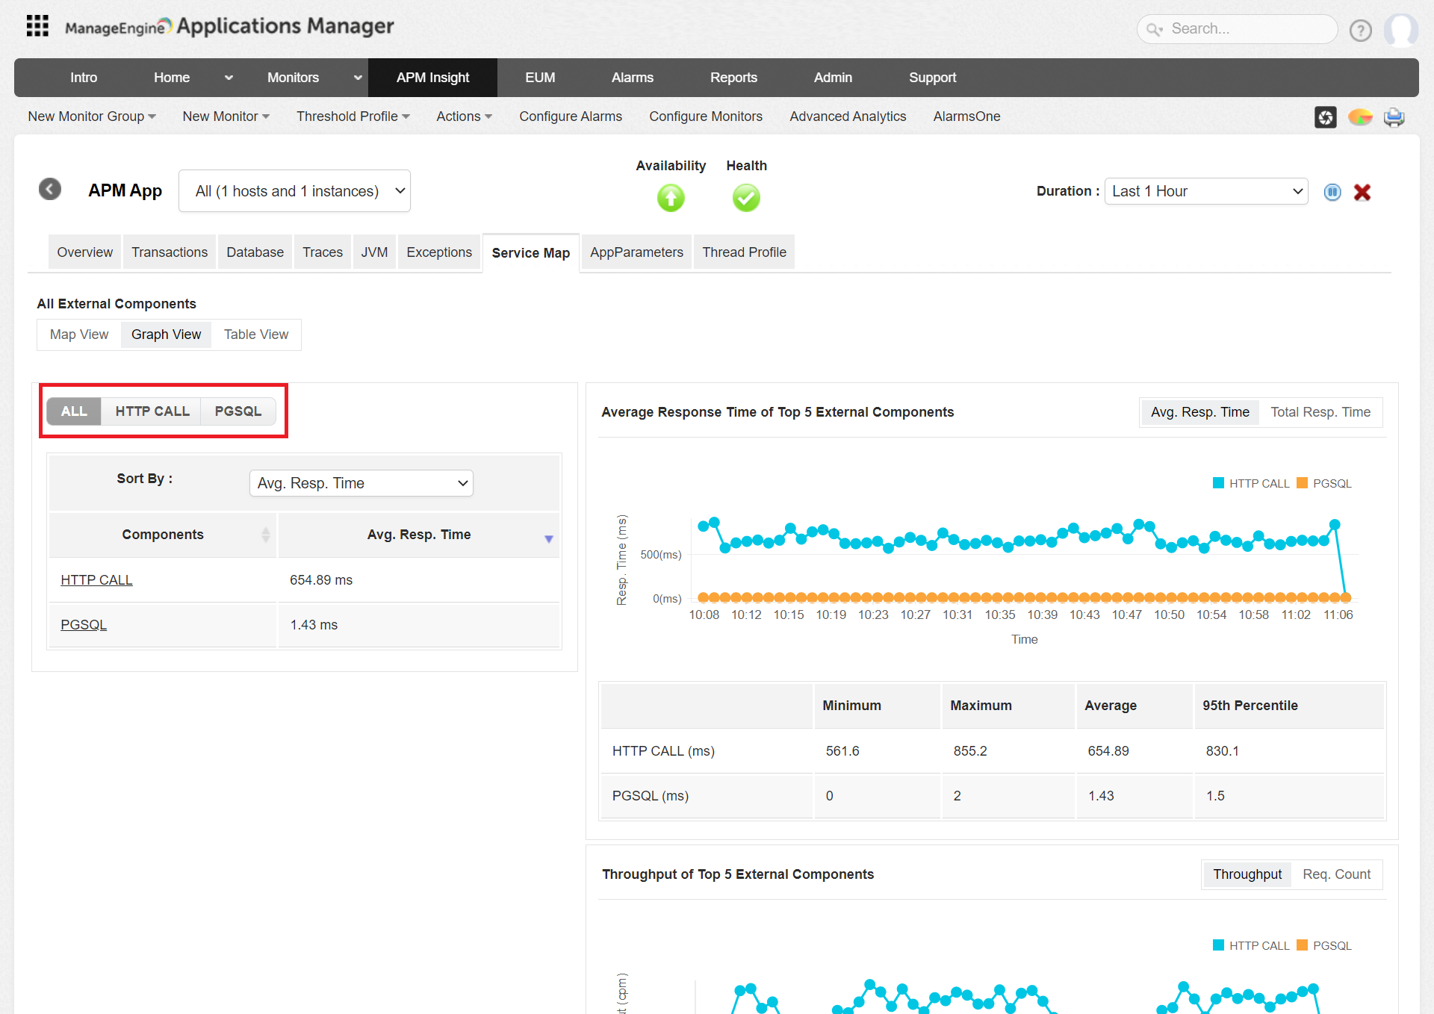Open the Sort By dropdown
The width and height of the screenshot is (1434, 1014).
(x=361, y=483)
